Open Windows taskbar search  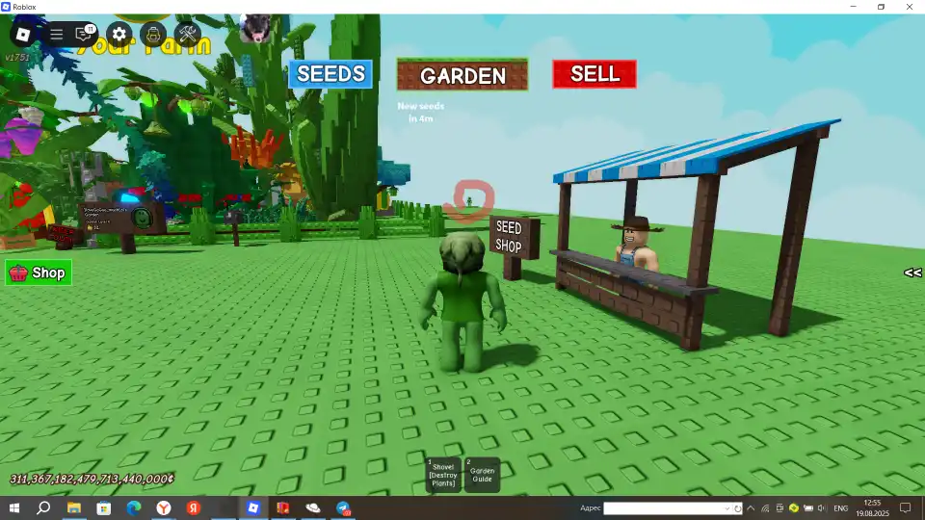[x=43, y=508]
